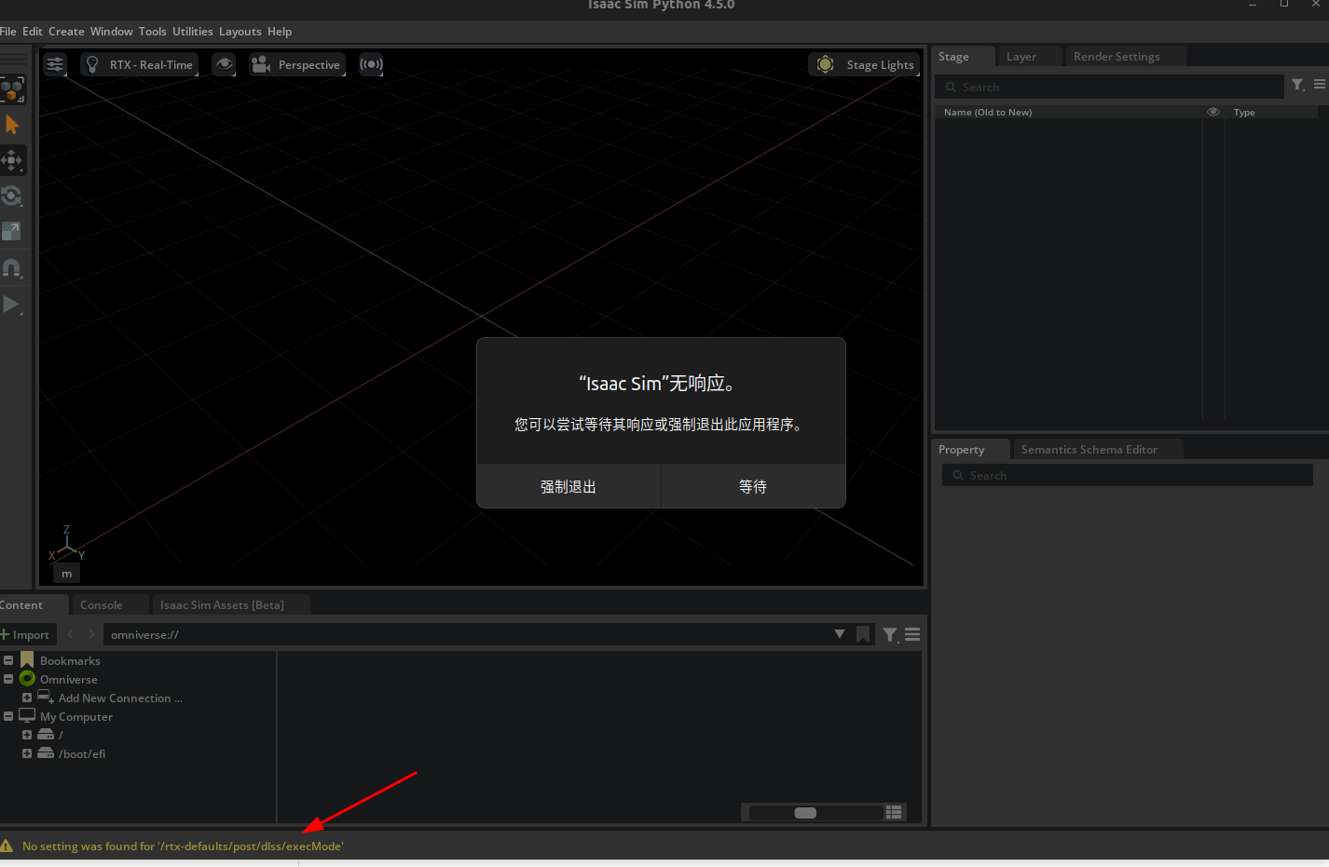This screenshot has height=867, width=1329.
Task: Open the path history dropdown arrow
Action: point(840,634)
